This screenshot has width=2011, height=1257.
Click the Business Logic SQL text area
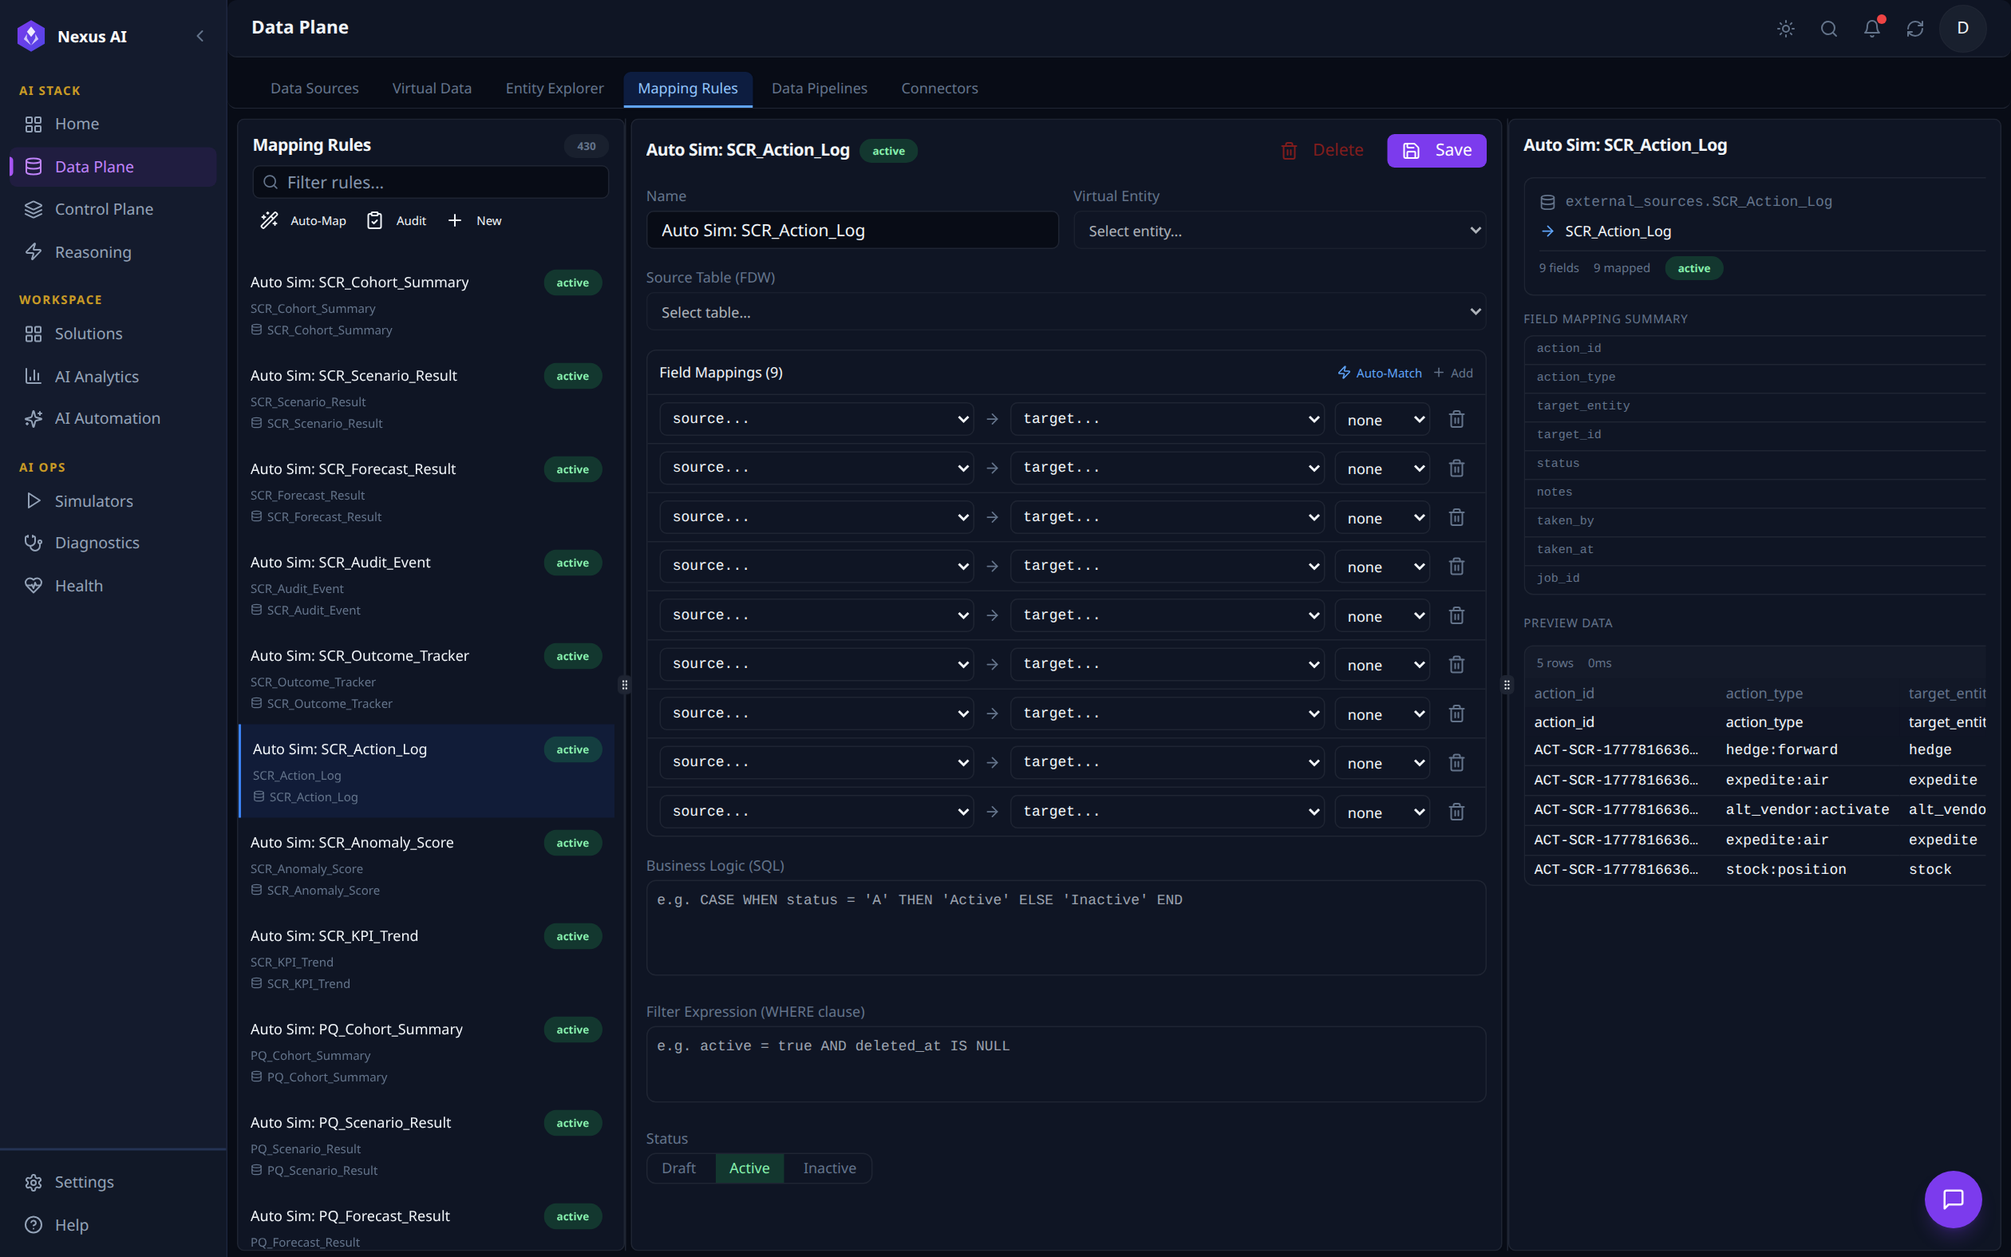(x=1066, y=927)
